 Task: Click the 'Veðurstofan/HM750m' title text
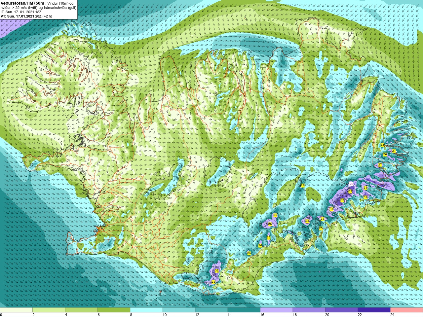pos(22,3)
